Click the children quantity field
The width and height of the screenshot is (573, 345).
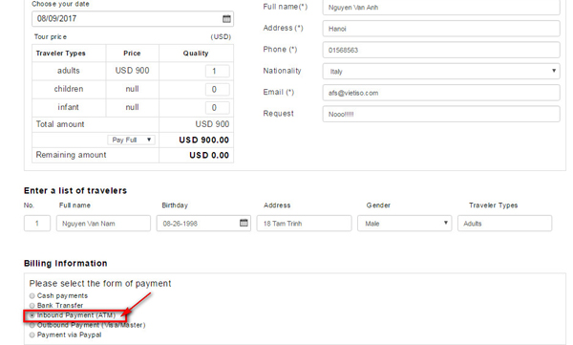(218, 89)
